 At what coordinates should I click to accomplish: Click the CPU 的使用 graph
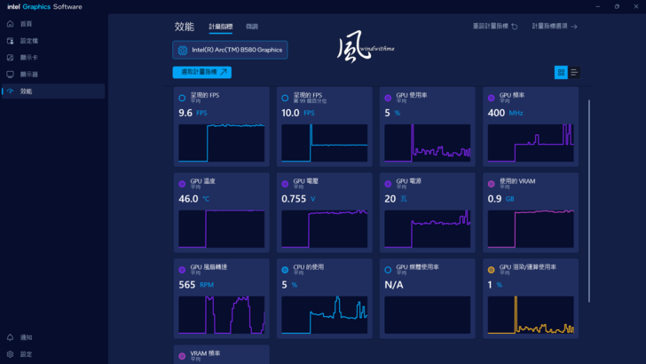pyautogui.click(x=325, y=315)
